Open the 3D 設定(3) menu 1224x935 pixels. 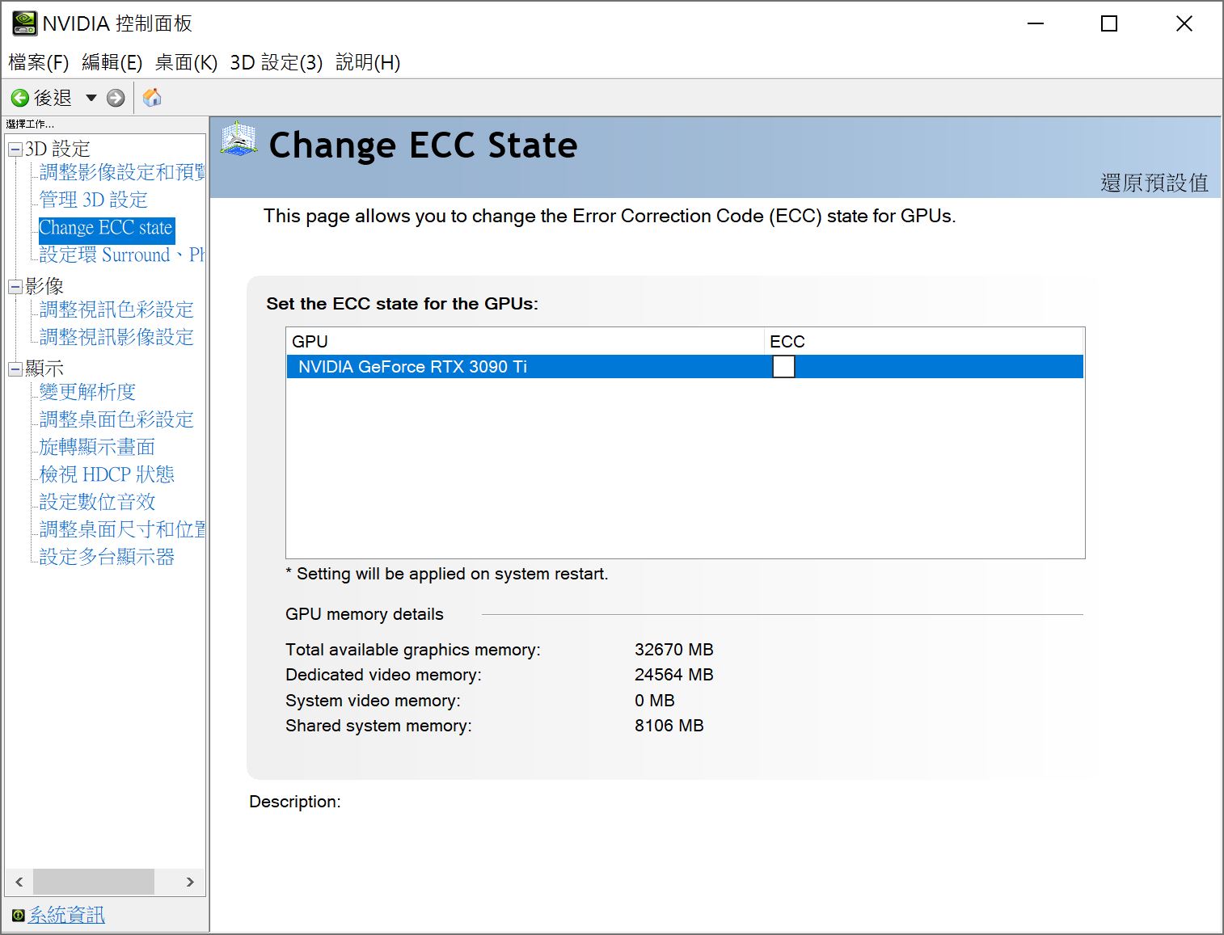(276, 62)
